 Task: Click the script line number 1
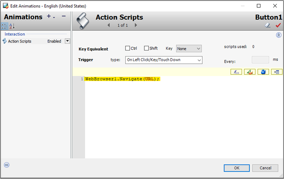(x=82, y=79)
